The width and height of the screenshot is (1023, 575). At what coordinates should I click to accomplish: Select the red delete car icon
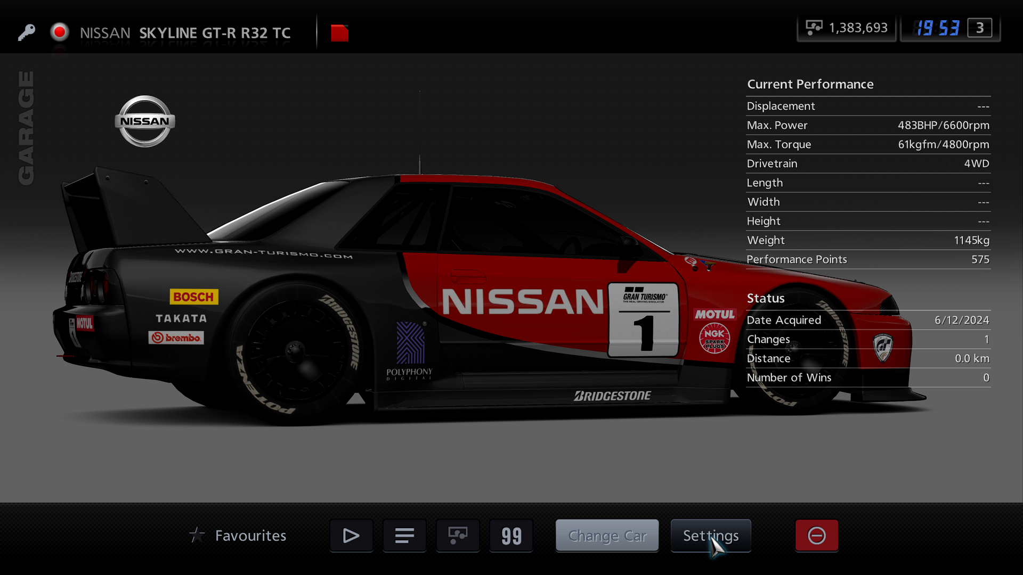(817, 536)
